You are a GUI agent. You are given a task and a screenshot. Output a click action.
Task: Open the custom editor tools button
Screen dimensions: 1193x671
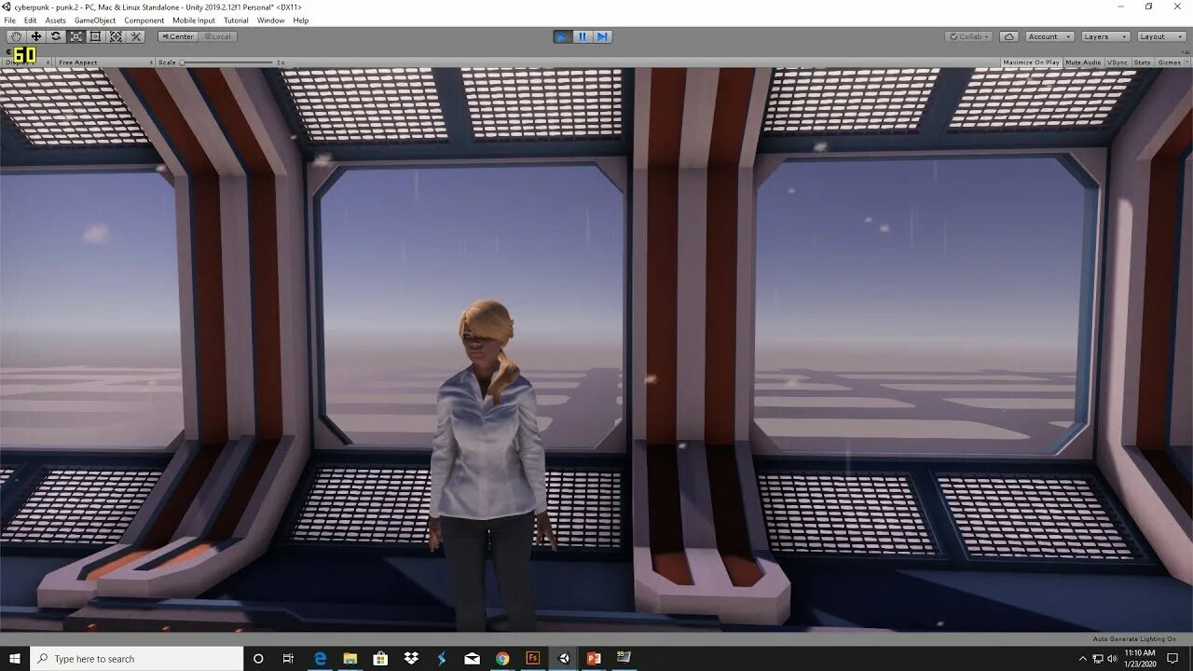pyautogui.click(x=136, y=36)
